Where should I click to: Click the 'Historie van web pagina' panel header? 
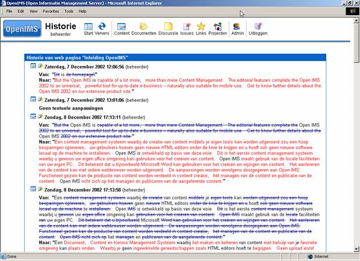pyautogui.click(x=175, y=58)
